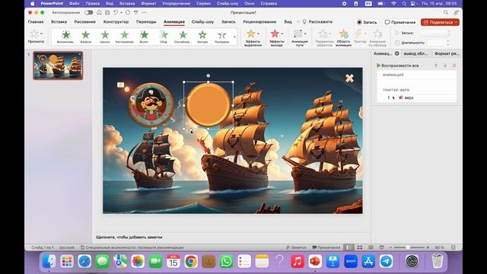Click the Примечания comments button in ribbon
487x274 pixels.
click(x=400, y=22)
